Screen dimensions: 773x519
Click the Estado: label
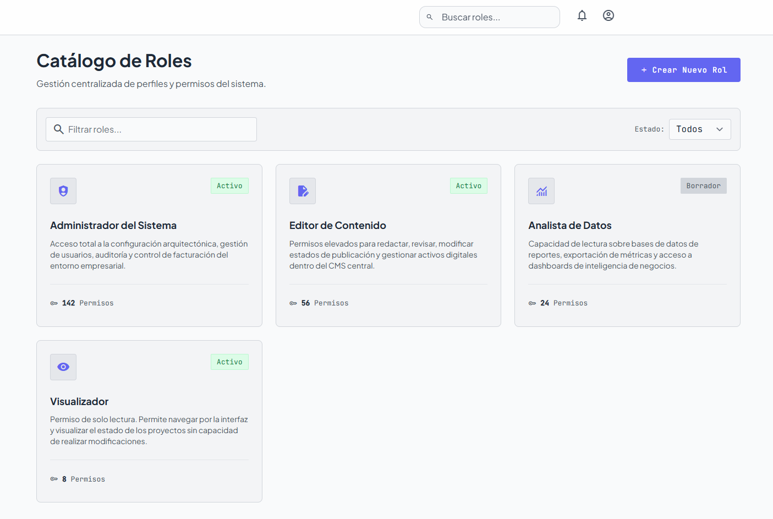[x=649, y=129]
